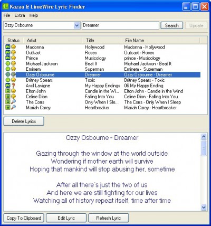This screenshot has width=211, height=226.
Task: Click the artist text field with Ozzy Osbourne
Action: click(39, 25)
